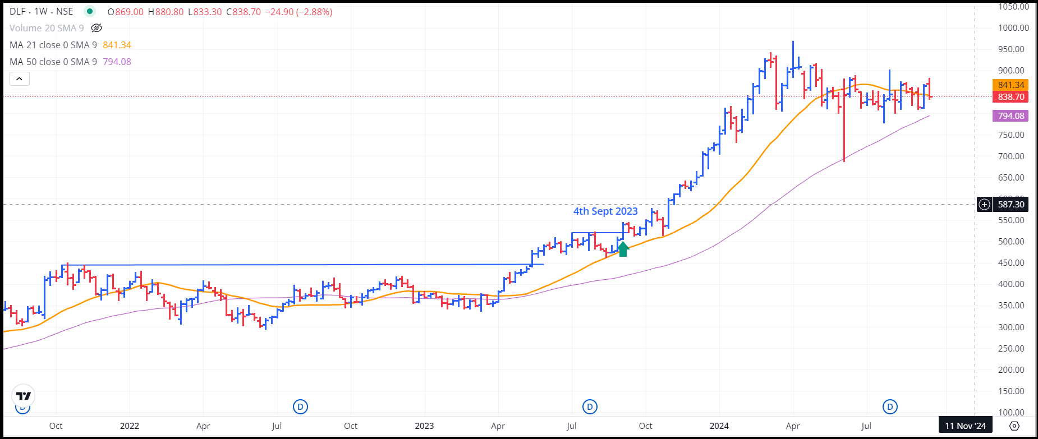
Task: Click the 587.30 crosshair price label
Action: (1011, 205)
